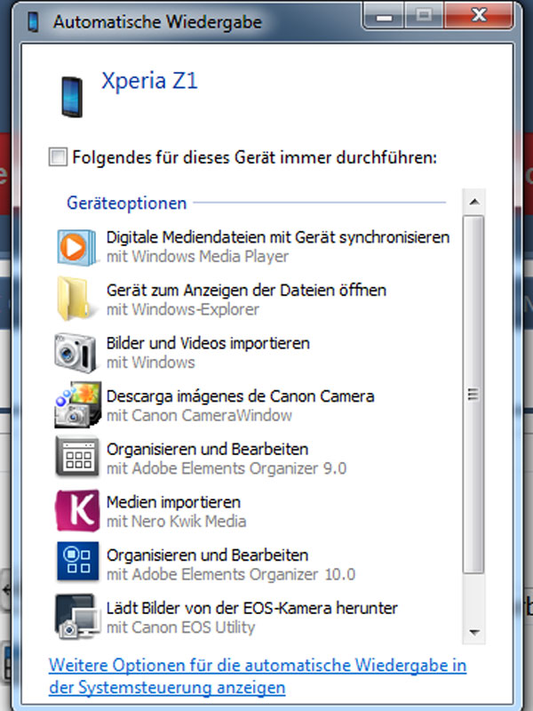Click the scrollbar thumb in the options list
Image resolution: width=533 pixels, height=711 pixels.
pos(474,394)
